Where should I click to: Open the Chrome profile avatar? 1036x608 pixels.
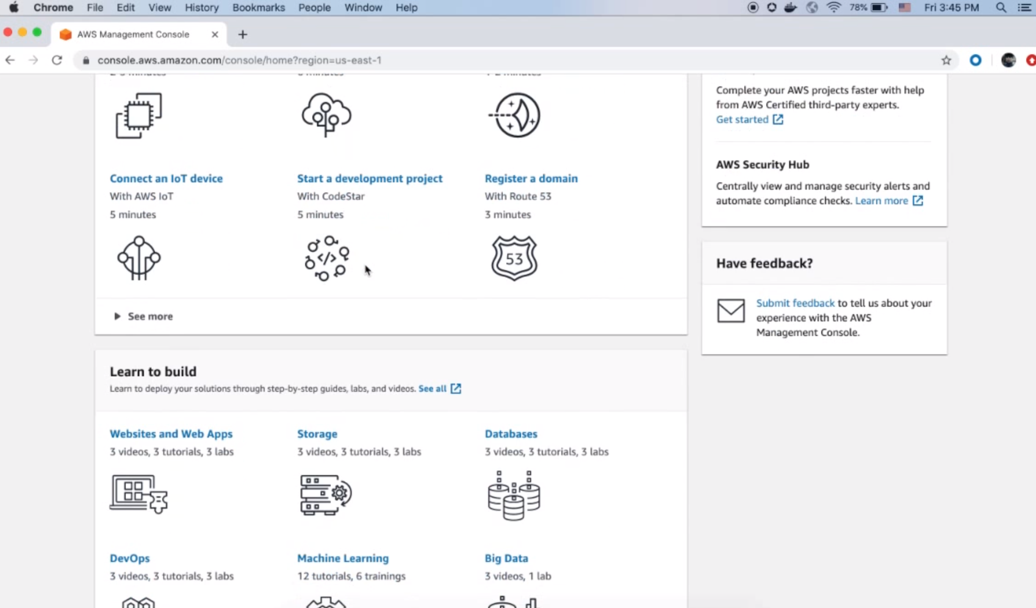point(1009,60)
